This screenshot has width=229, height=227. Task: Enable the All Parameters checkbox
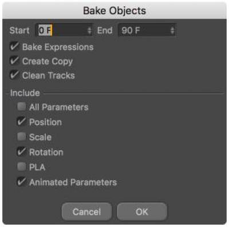[21, 107]
